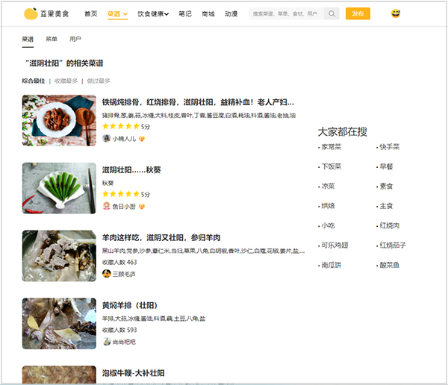The height and width of the screenshot is (385, 448).
Task: Open the 可乐鸡翅 popular search link
Action: coord(334,245)
